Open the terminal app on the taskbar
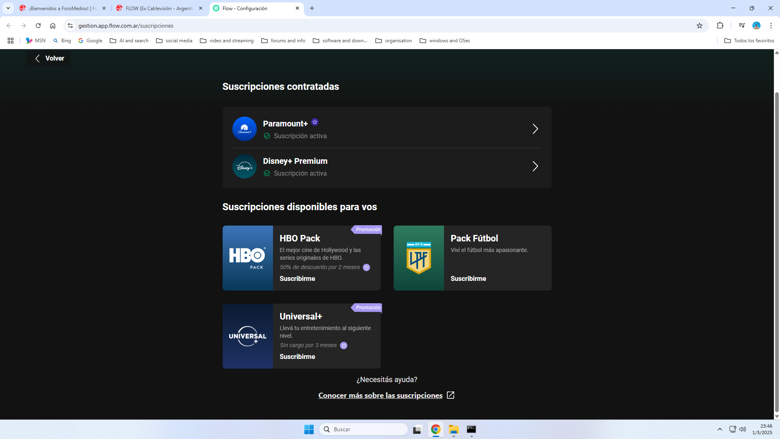This screenshot has width=780, height=439. [x=471, y=429]
